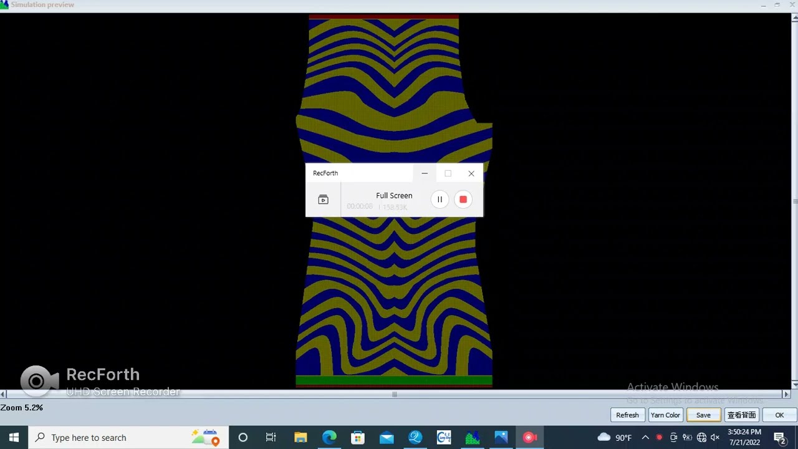
Task: Click the red recording tray indicator
Action: click(x=659, y=438)
